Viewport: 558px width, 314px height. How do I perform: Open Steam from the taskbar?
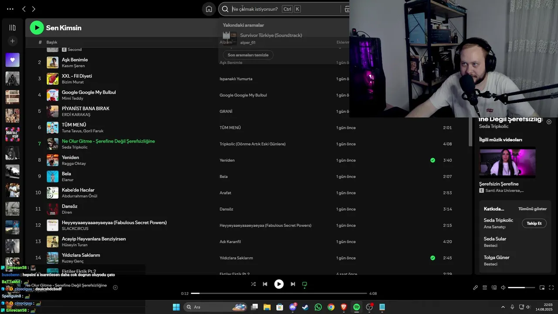point(305,307)
